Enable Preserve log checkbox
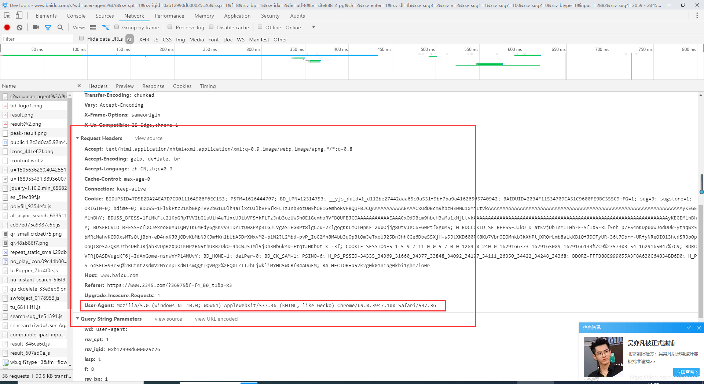This screenshot has width=704, height=384. (170, 27)
